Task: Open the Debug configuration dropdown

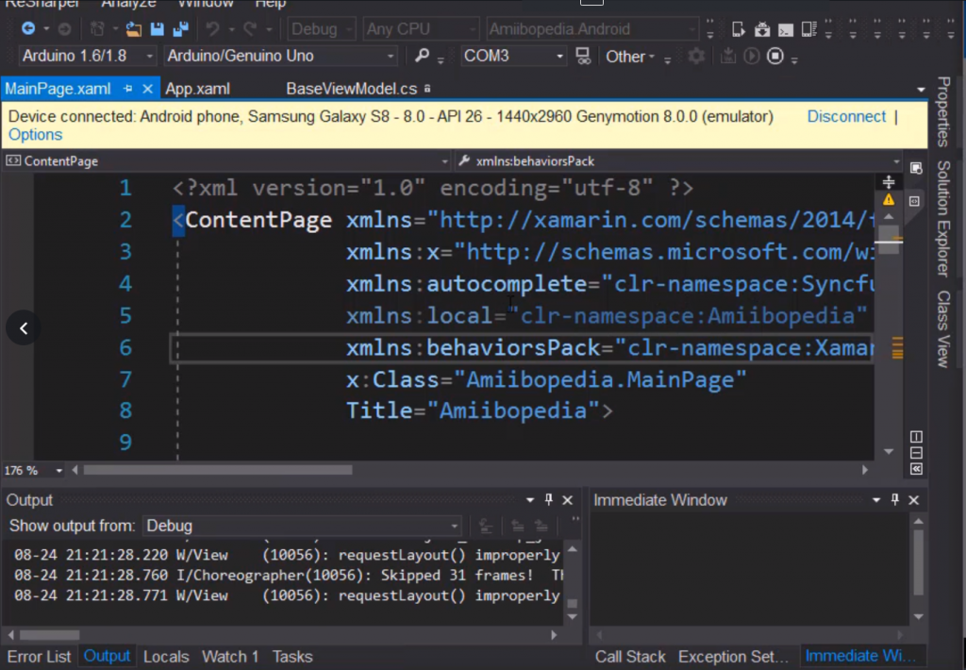Action: [322, 29]
